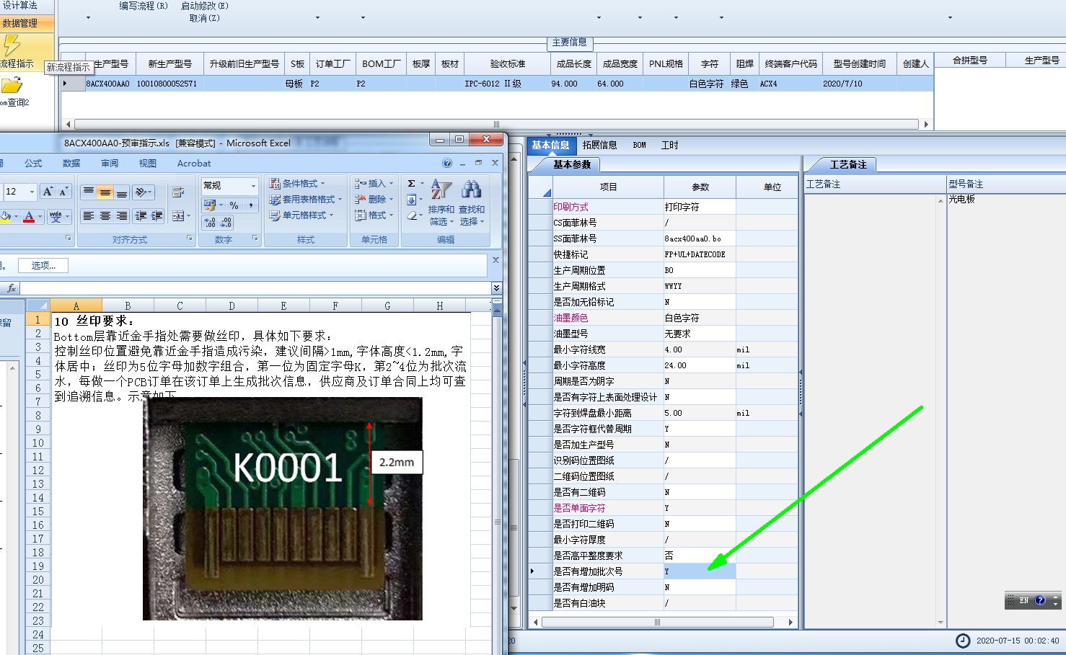Open 条件格式 conditional formatting dropdown

point(297,184)
